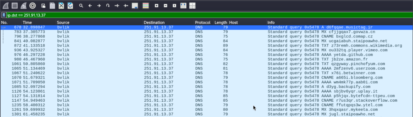
Task: Reset text to normal size
Action: coord(174,6)
